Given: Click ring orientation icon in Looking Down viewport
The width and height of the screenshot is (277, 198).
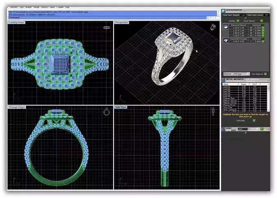Looking at the screenshot, I should [x=107, y=27].
